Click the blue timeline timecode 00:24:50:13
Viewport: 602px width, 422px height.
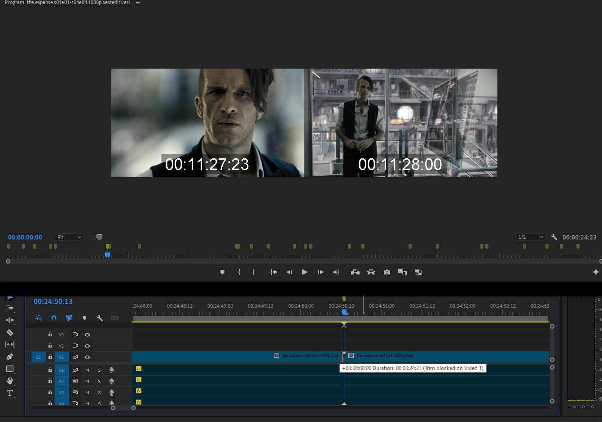click(53, 301)
